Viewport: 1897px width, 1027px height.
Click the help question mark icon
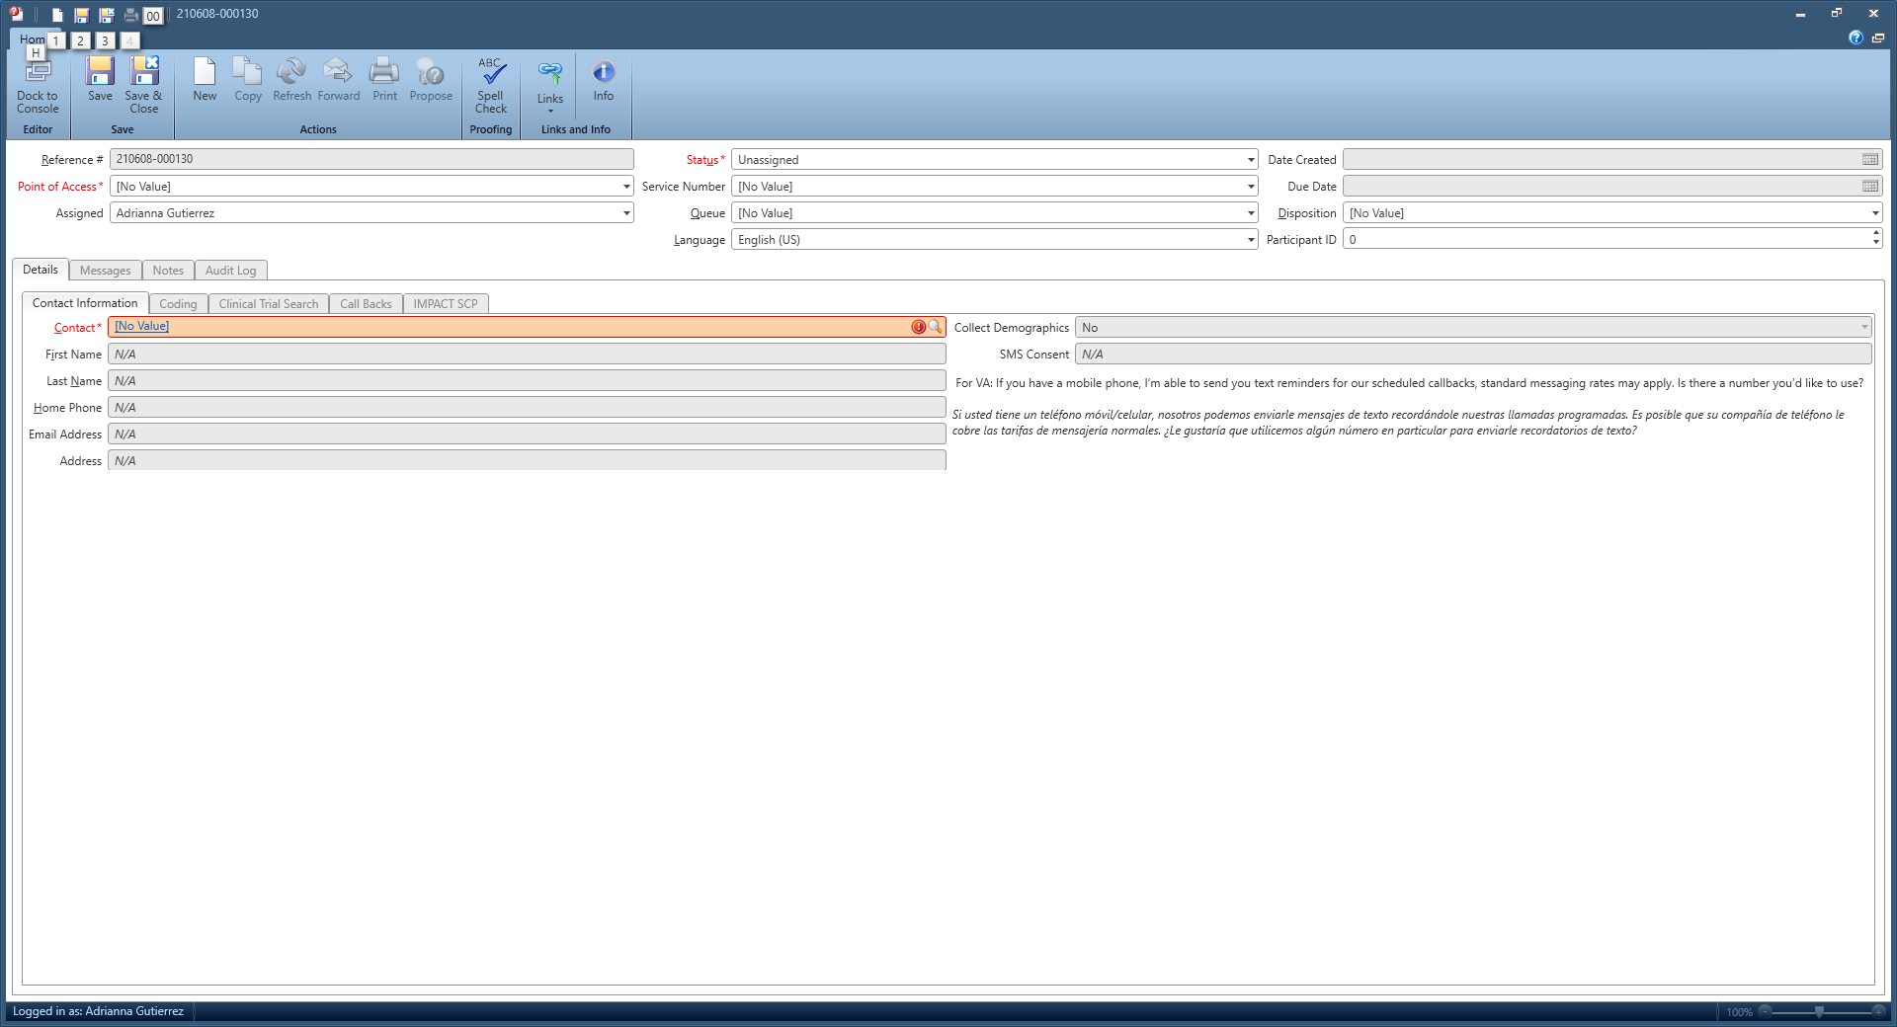coord(1856,38)
